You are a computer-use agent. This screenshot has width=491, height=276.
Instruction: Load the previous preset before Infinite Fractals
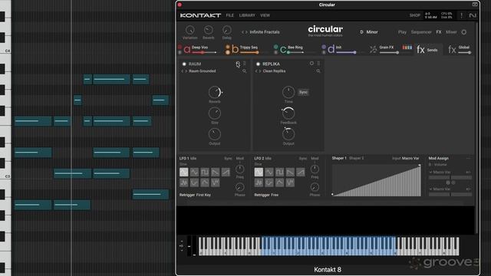[x=242, y=32]
